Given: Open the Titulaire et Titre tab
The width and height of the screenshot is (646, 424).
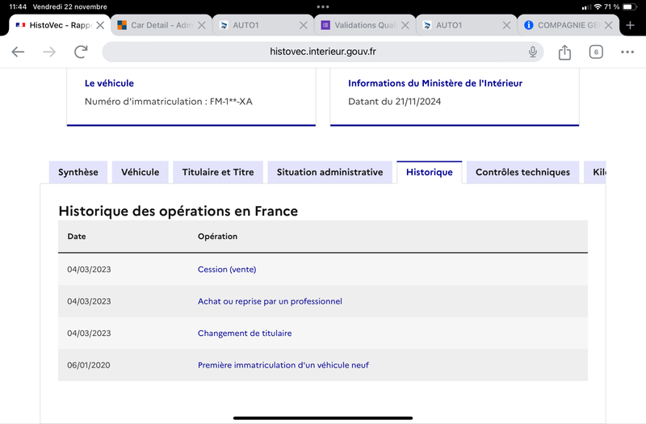Looking at the screenshot, I should pyautogui.click(x=218, y=172).
